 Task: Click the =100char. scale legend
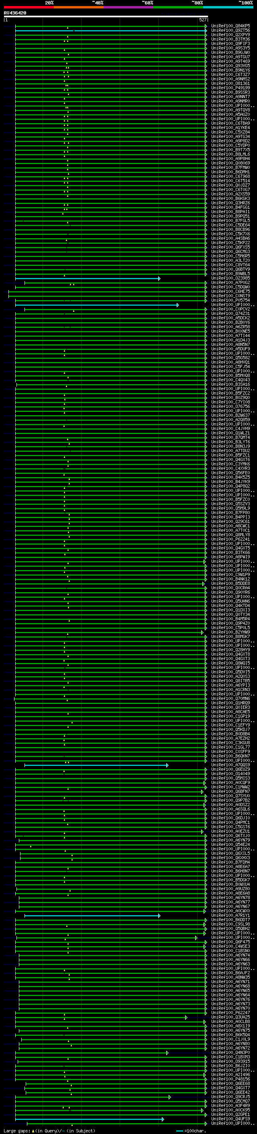[x=191, y=1130]
